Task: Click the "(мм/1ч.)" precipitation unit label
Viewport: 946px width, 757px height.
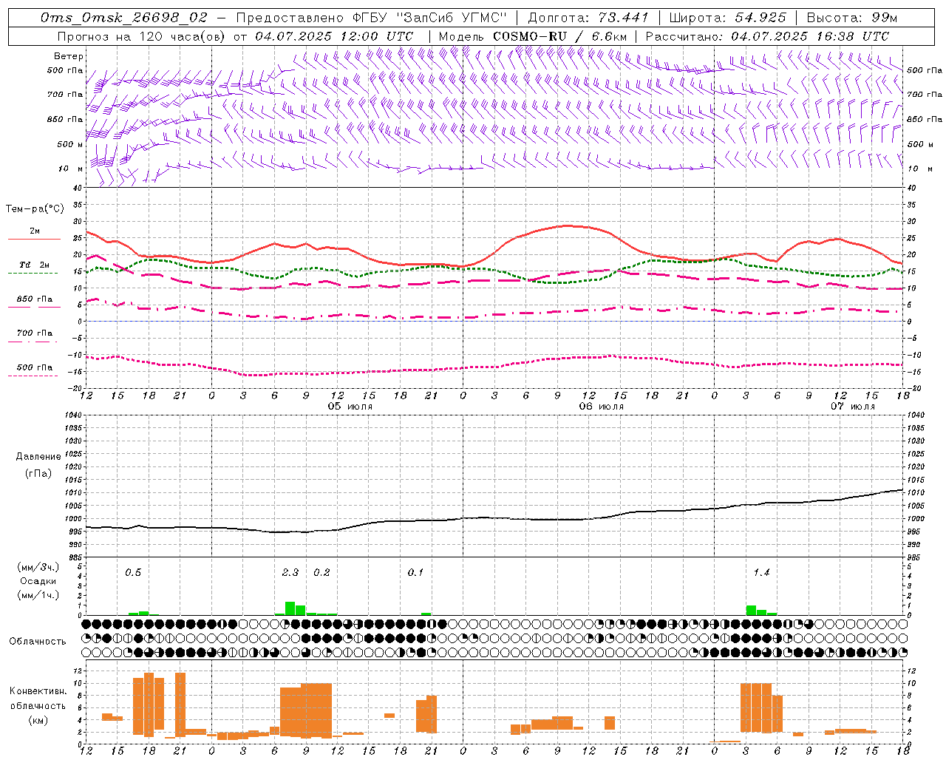Action: point(38,595)
